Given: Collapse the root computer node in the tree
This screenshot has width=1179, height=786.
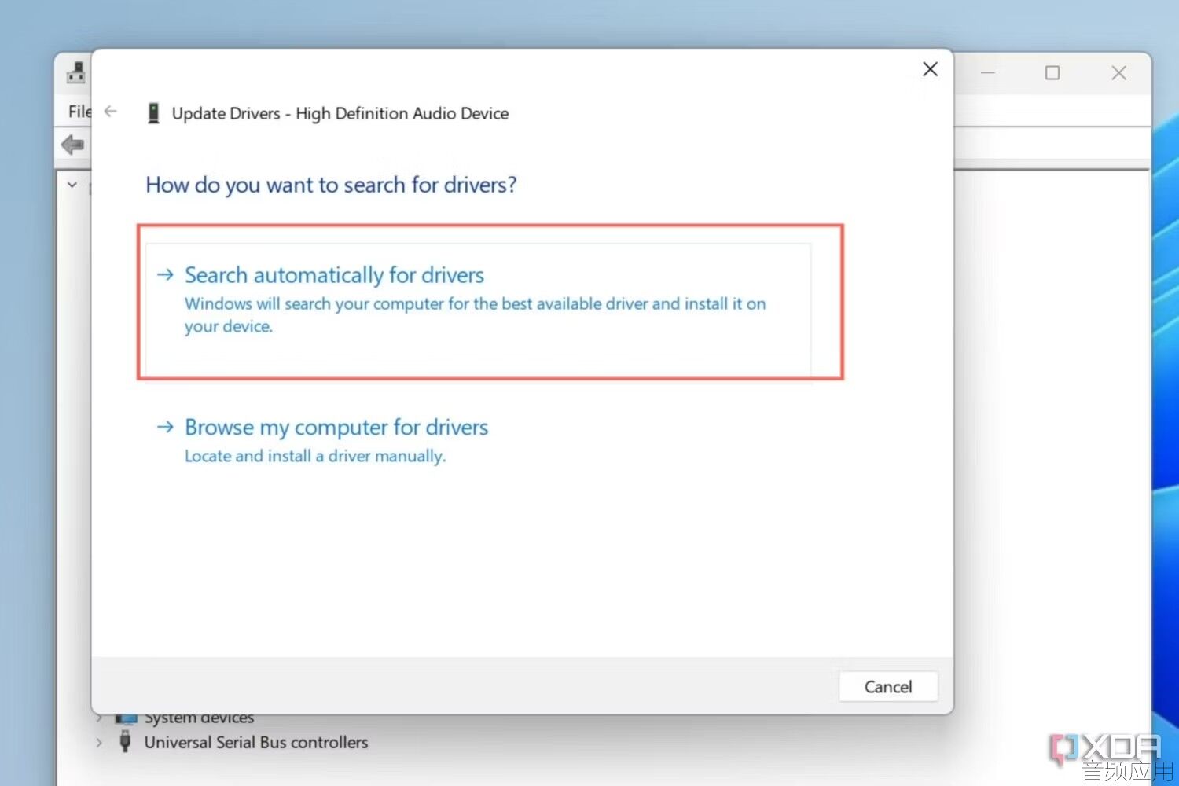Looking at the screenshot, I should pos(72,185).
